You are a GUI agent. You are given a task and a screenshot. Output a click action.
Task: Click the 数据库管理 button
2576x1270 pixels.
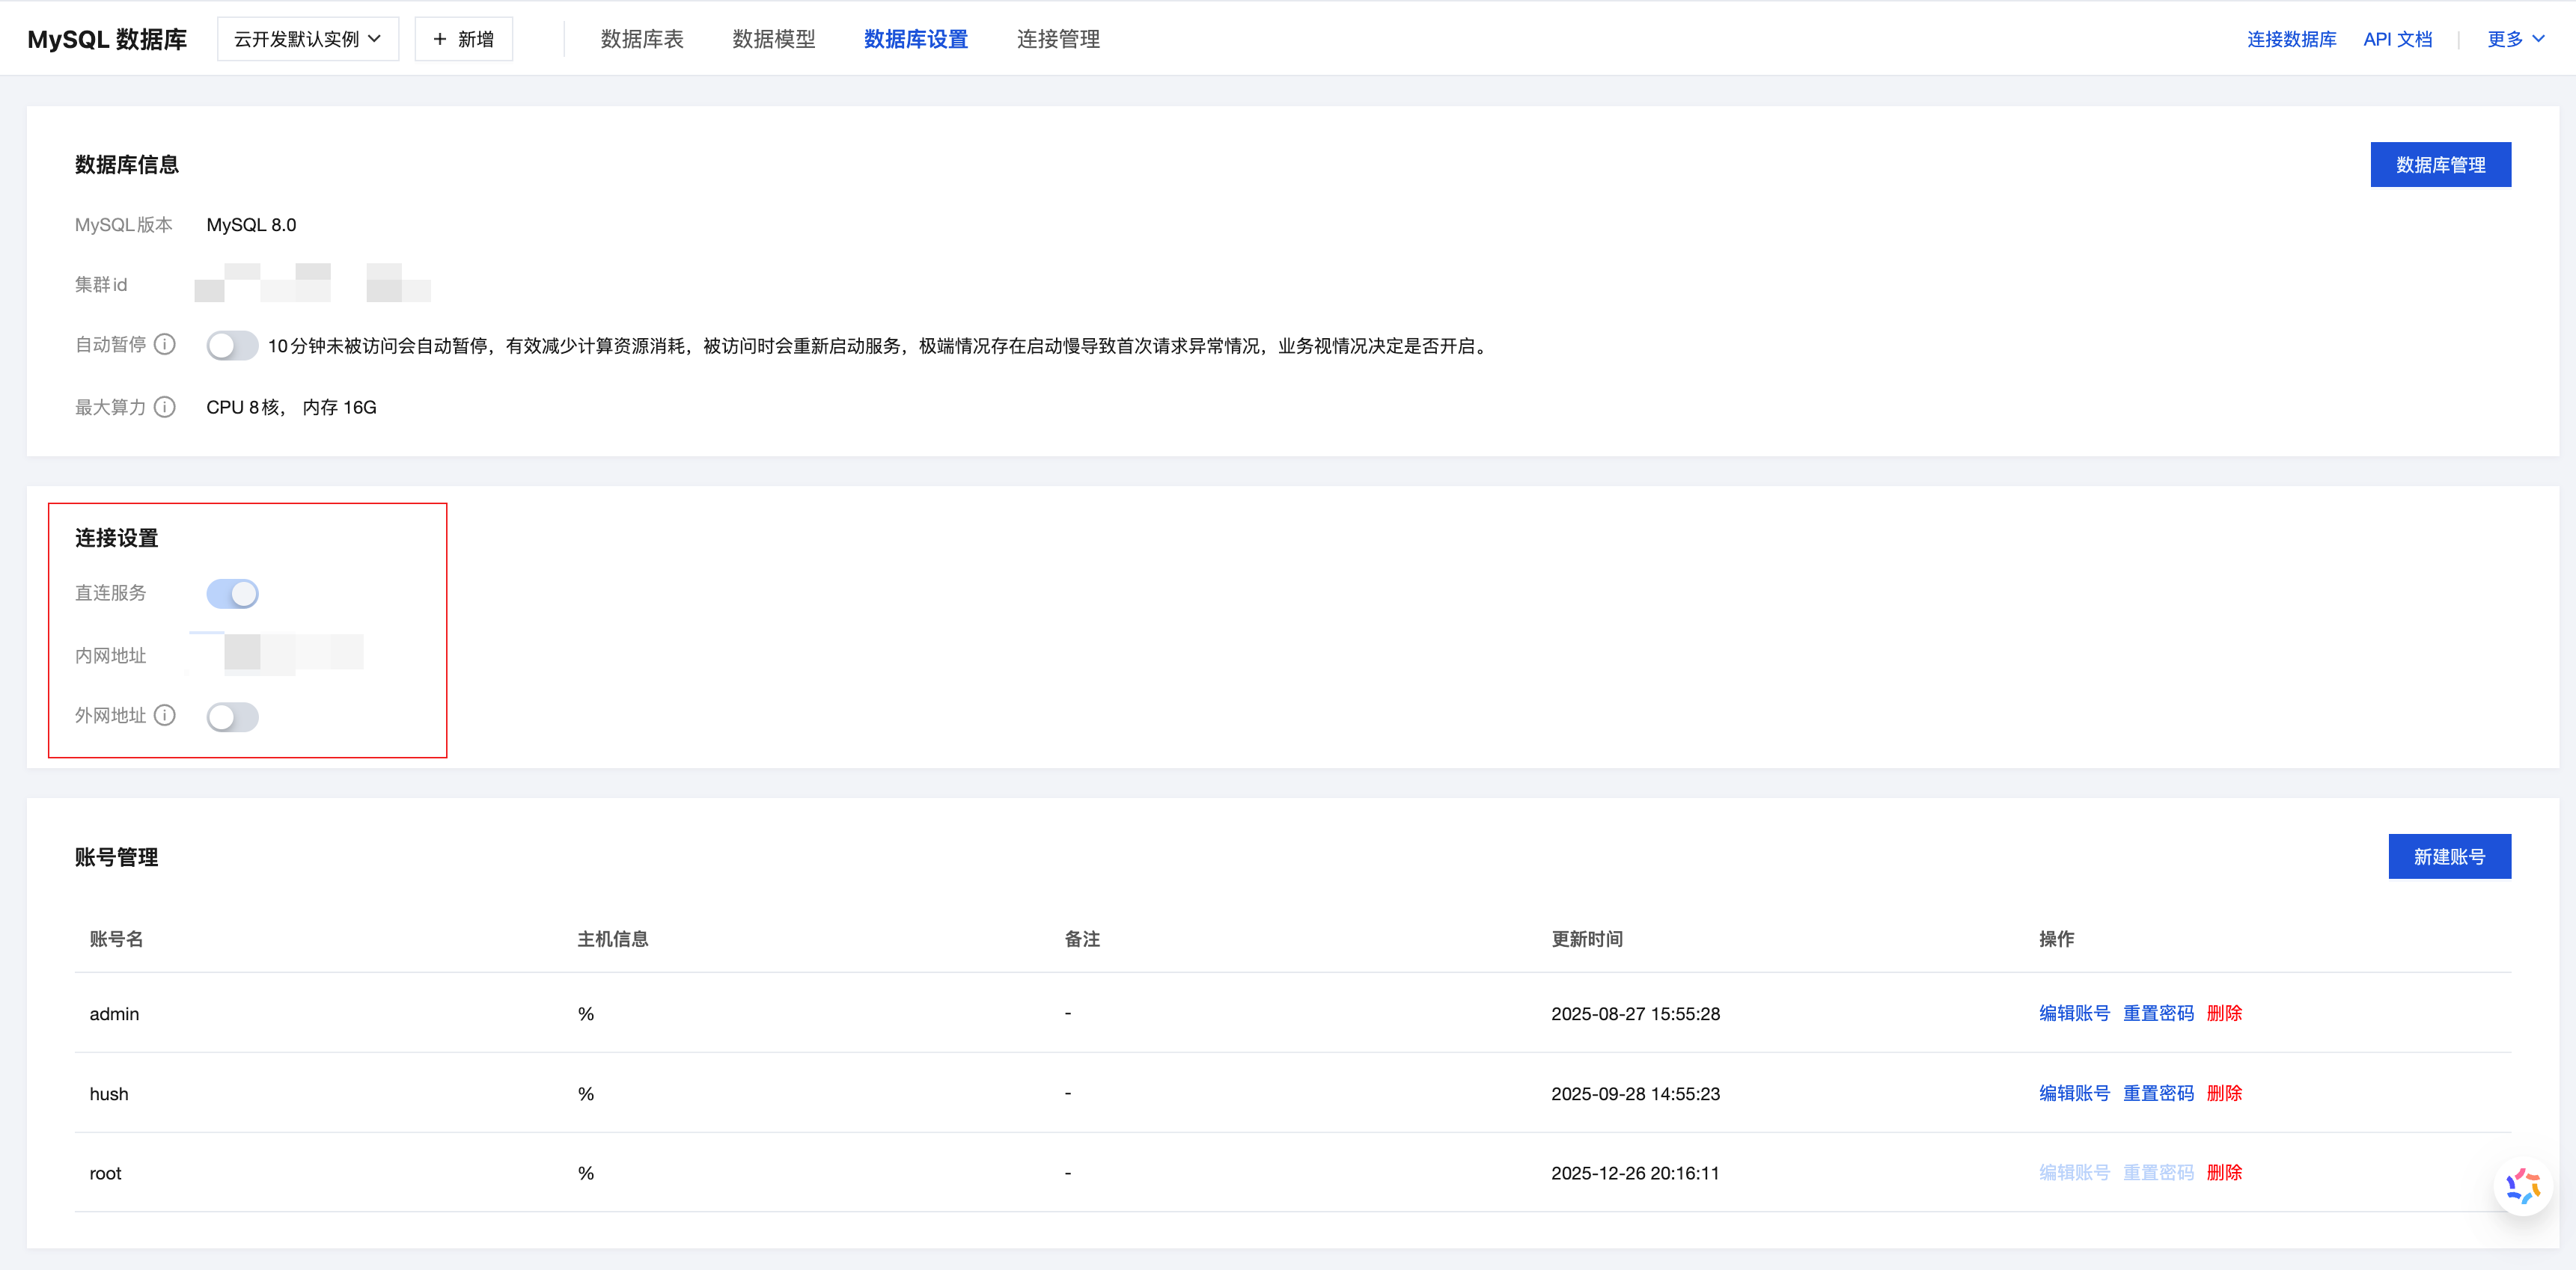coord(2440,164)
